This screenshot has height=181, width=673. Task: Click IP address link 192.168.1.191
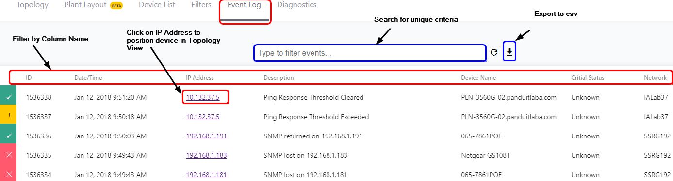206,136
